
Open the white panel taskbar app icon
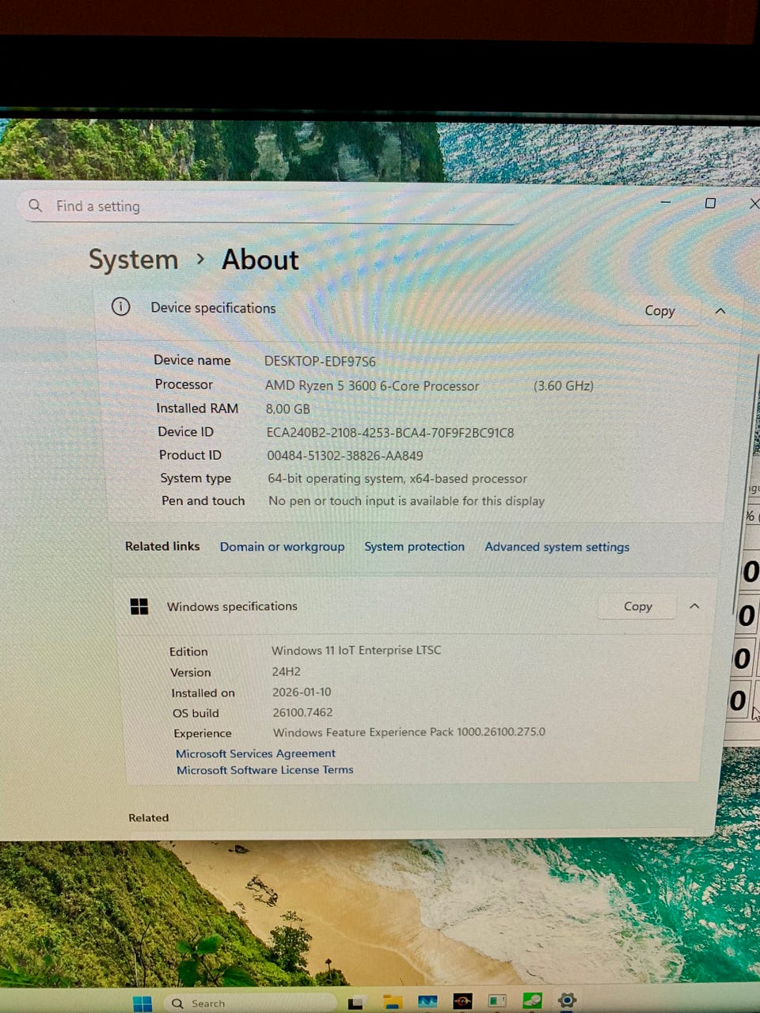497,1001
